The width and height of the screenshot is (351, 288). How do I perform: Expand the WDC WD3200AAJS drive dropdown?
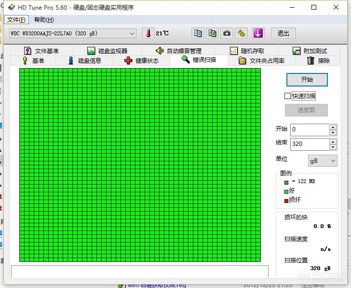(x=73, y=33)
